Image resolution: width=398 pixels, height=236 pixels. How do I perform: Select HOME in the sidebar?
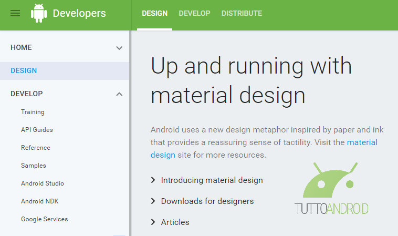click(x=21, y=47)
